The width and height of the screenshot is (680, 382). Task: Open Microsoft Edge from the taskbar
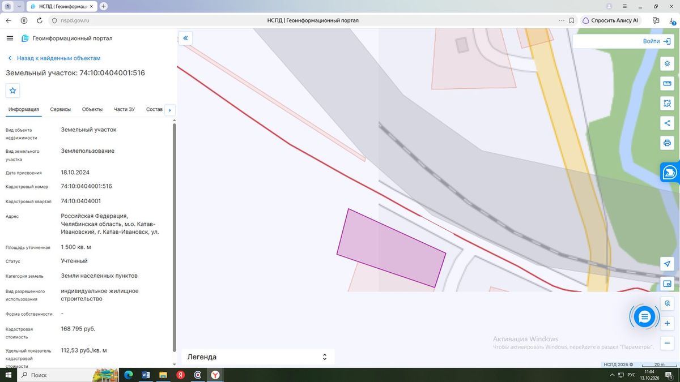[128, 375]
